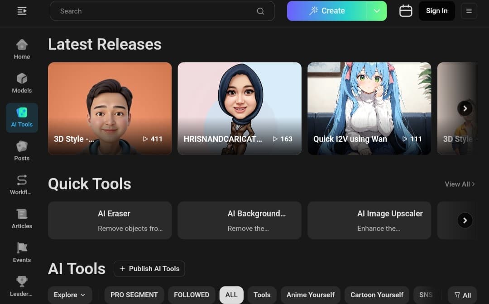Collapse the sidebar using the top-left icon

click(x=22, y=11)
